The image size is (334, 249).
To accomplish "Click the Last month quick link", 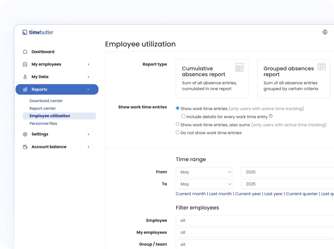I will [220, 194].
